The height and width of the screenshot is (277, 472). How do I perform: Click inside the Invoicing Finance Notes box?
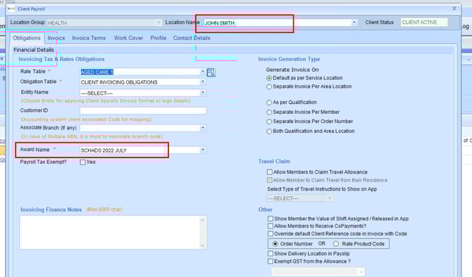pyautogui.click(x=110, y=232)
